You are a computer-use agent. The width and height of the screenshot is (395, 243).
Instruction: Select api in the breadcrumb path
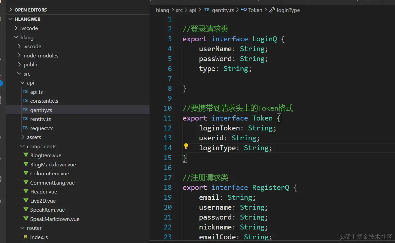(193, 10)
